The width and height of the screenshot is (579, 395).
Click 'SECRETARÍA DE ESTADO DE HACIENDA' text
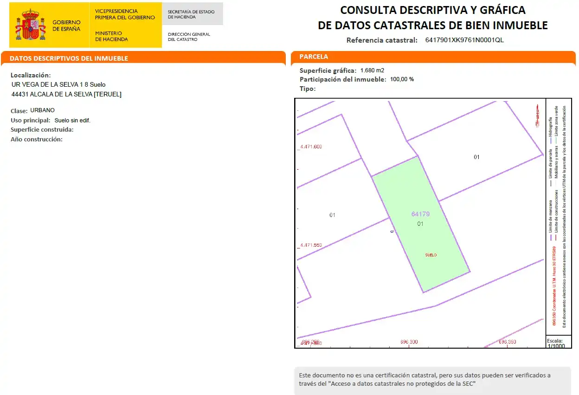(x=191, y=14)
